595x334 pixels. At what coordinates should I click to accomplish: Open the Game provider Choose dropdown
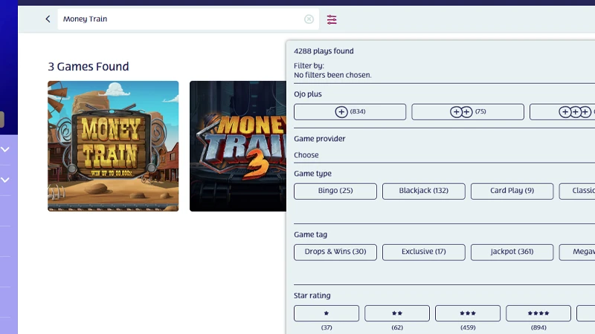click(306, 155)
